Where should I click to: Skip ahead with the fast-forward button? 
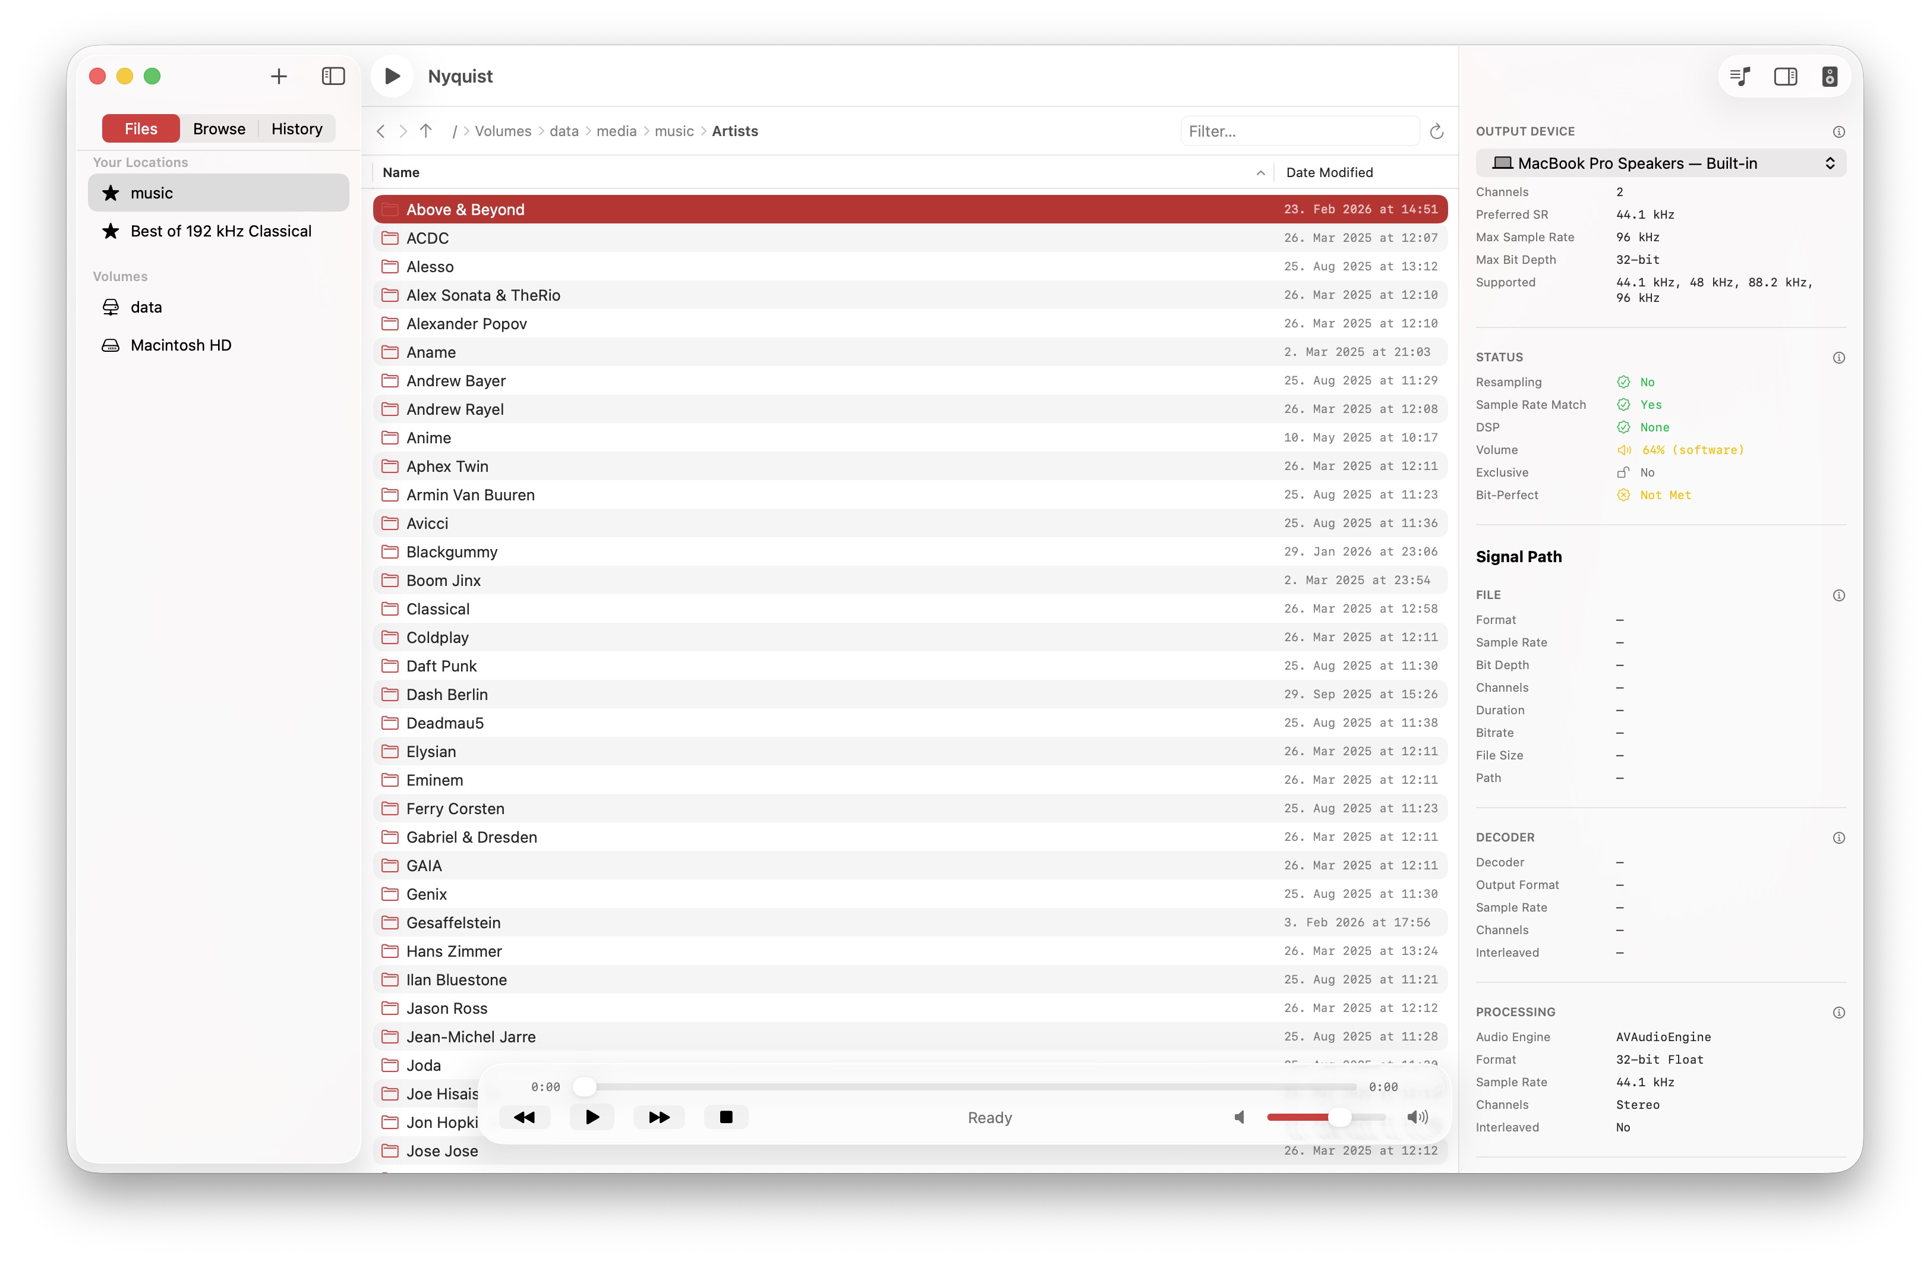pyautogui.click(x=660, y=1117)
